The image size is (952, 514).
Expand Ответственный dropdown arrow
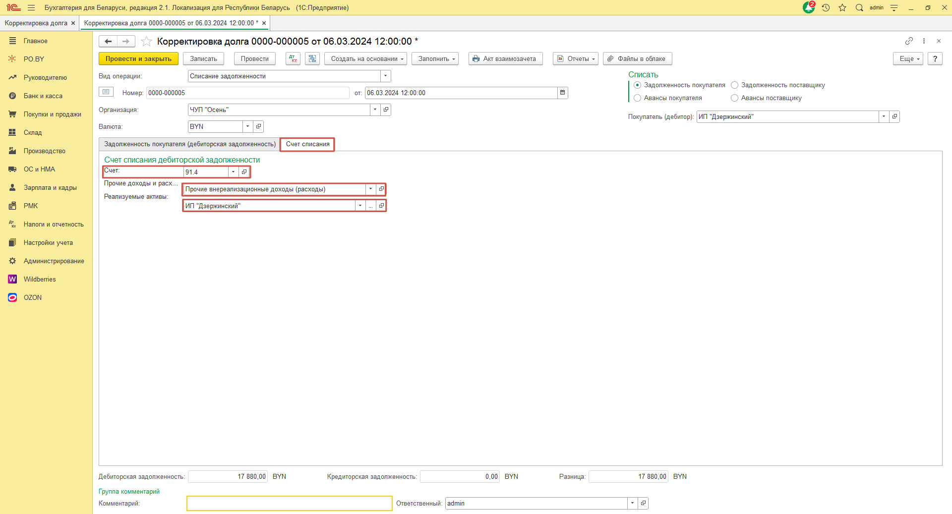pyautogui.click(x=633, y=503)
